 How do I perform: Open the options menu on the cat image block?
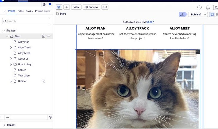[x=198, y=52]
